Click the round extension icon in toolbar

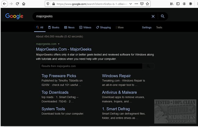(191, 4)
